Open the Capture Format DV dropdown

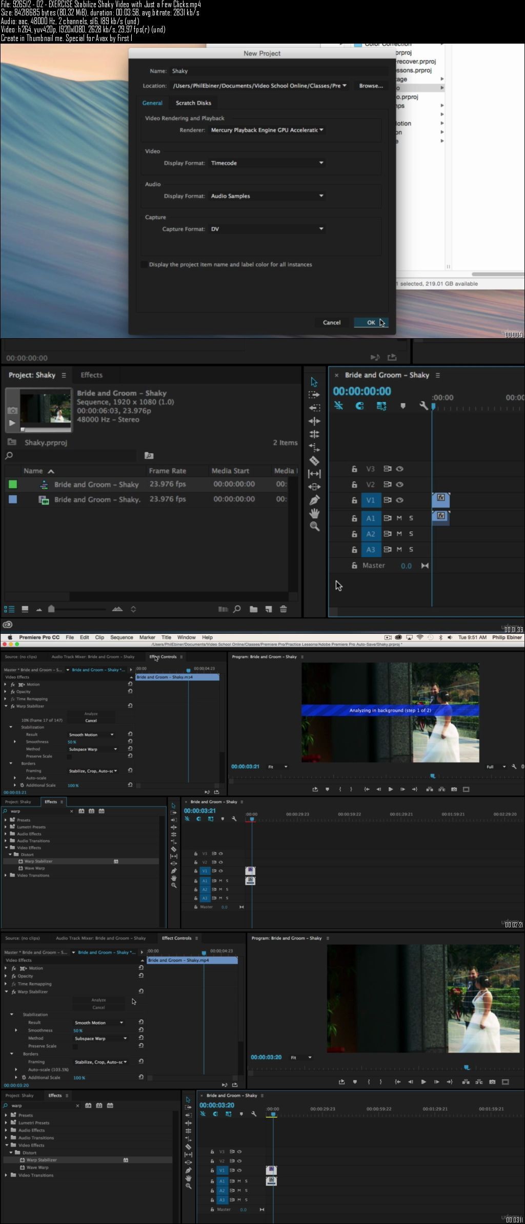[x=267, y=229]
